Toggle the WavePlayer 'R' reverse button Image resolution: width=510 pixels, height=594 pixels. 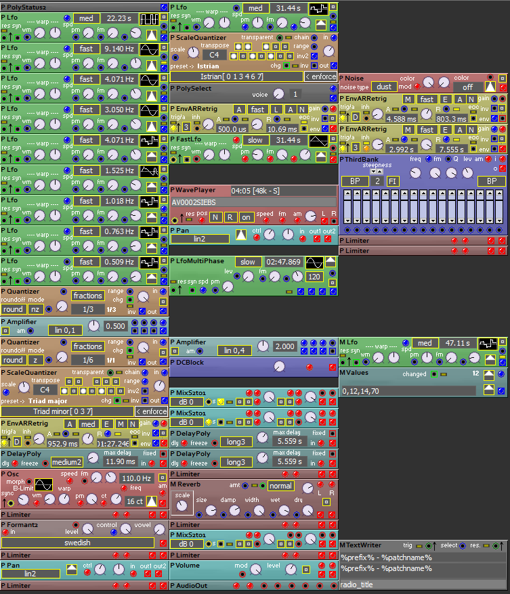pyautogui.click(x=231, y=217)
